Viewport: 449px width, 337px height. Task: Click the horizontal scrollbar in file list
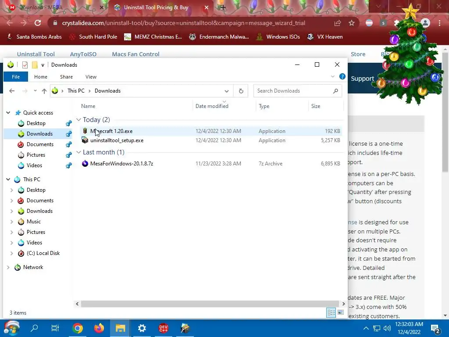click(210, 304)
